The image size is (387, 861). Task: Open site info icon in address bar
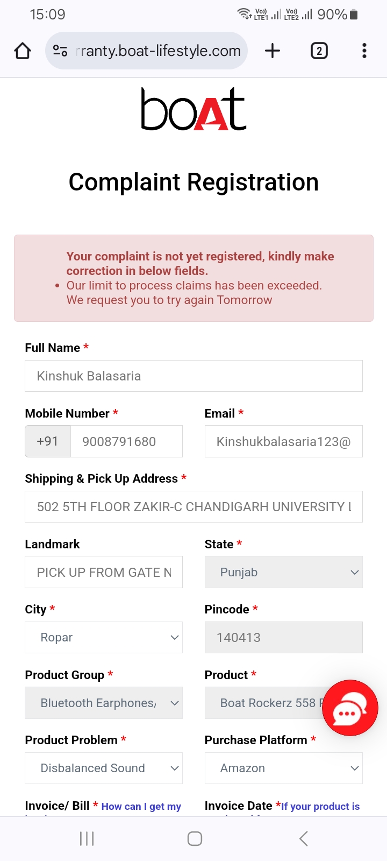pyautogui.click(x=60, y=51)
